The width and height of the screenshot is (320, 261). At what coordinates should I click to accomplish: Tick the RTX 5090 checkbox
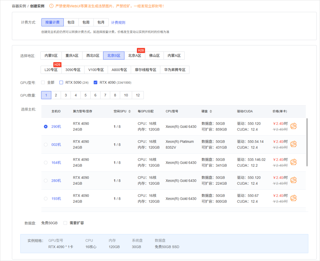61,83
